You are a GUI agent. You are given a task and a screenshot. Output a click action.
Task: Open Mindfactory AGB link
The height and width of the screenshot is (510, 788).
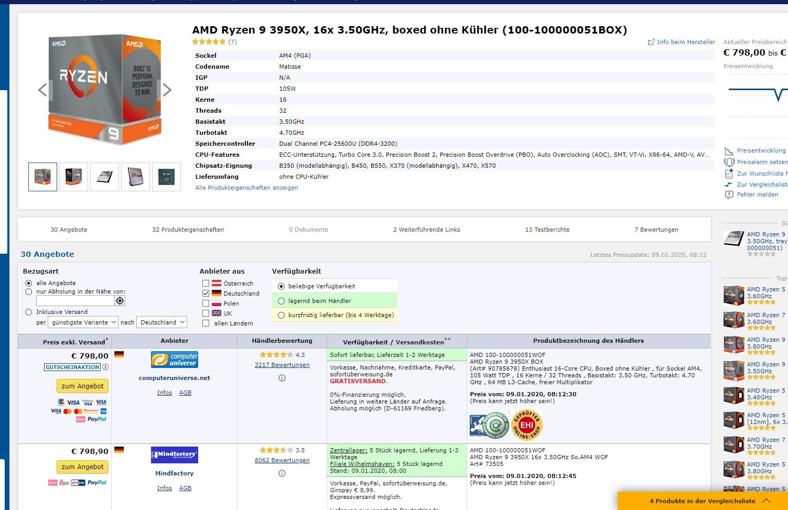point(186,488)
